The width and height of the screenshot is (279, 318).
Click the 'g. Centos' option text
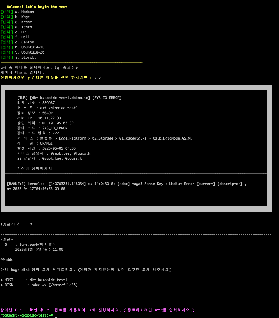coord(25,42)
